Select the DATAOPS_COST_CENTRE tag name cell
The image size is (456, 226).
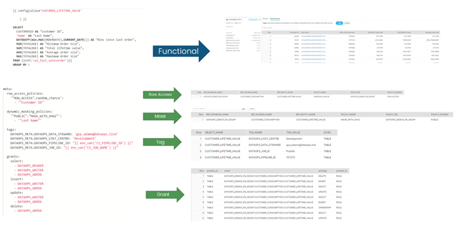265,139
